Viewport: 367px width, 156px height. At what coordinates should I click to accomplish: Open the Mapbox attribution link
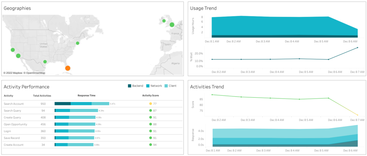(x=13, y=73)
